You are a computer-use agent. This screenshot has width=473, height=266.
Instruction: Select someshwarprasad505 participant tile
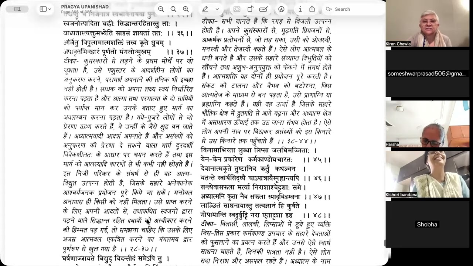[x=428, y=74]
